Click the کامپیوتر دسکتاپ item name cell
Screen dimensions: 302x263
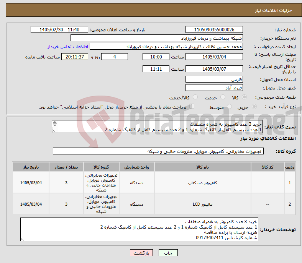click(202, 183)
